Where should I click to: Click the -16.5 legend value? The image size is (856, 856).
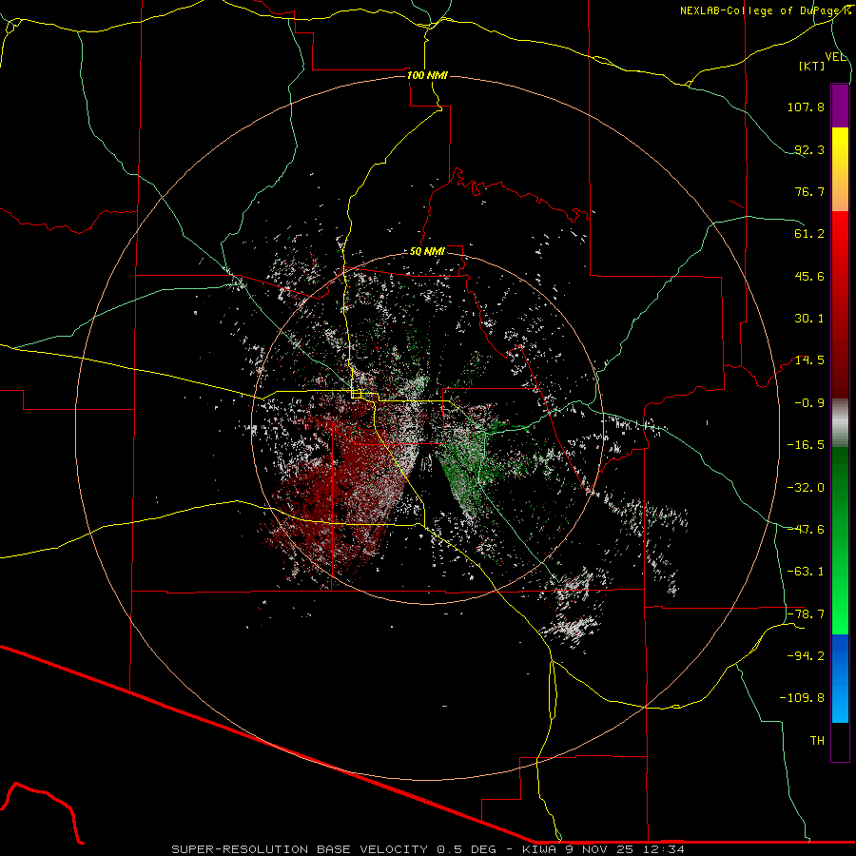pyautogui.click(x=806, y=445)
